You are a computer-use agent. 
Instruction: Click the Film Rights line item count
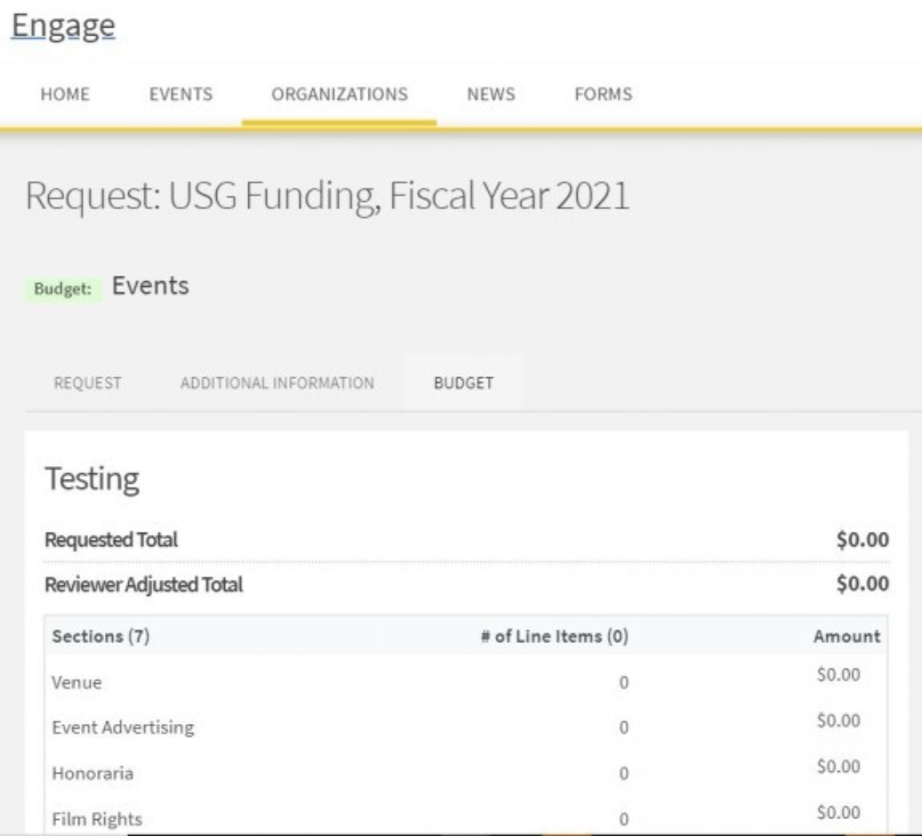tap(623, 820)
